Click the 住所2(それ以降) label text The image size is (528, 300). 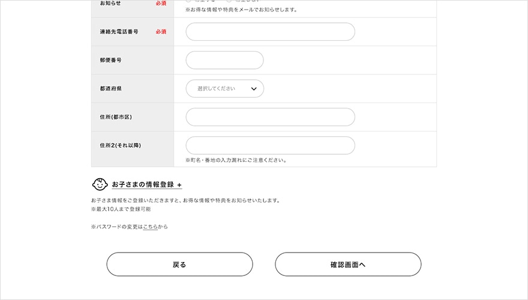pyautogui.click(x=120, y=145)
